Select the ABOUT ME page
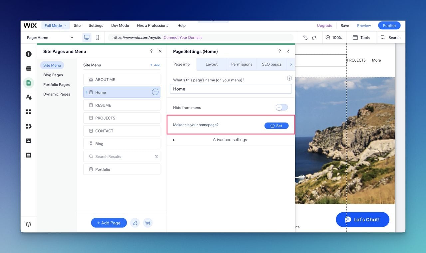Viewport: 426px width, 253px height. 122,80
